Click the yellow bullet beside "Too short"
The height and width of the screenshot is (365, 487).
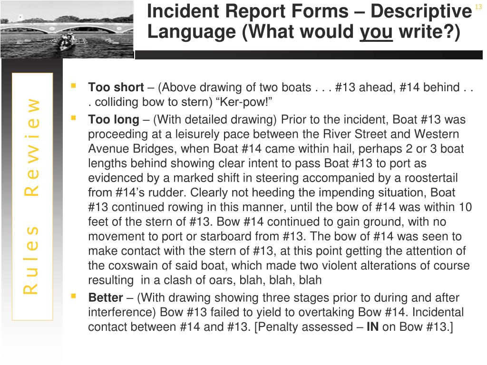(74, 86)
